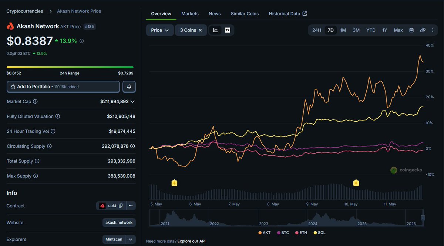Select the Max time range
444x246 pixels.
coord(398,30)
